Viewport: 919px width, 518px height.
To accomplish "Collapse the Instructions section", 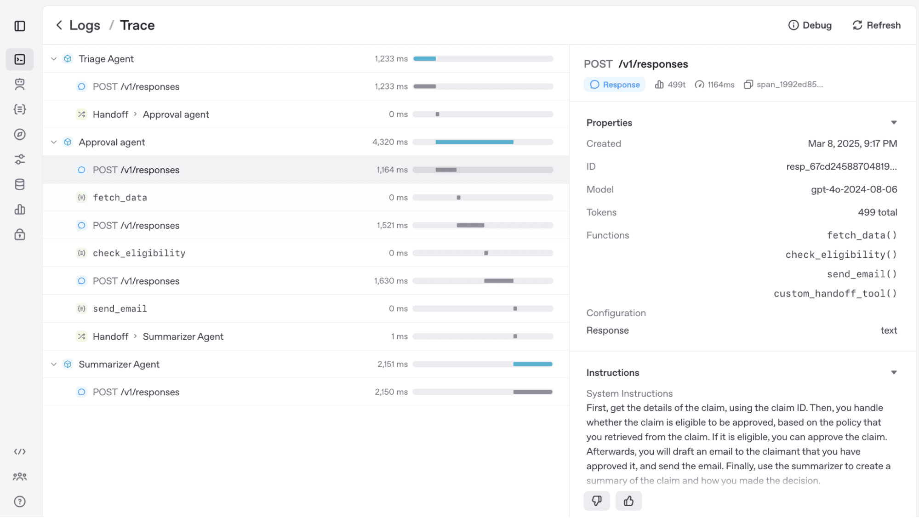I will pos(893,373).
